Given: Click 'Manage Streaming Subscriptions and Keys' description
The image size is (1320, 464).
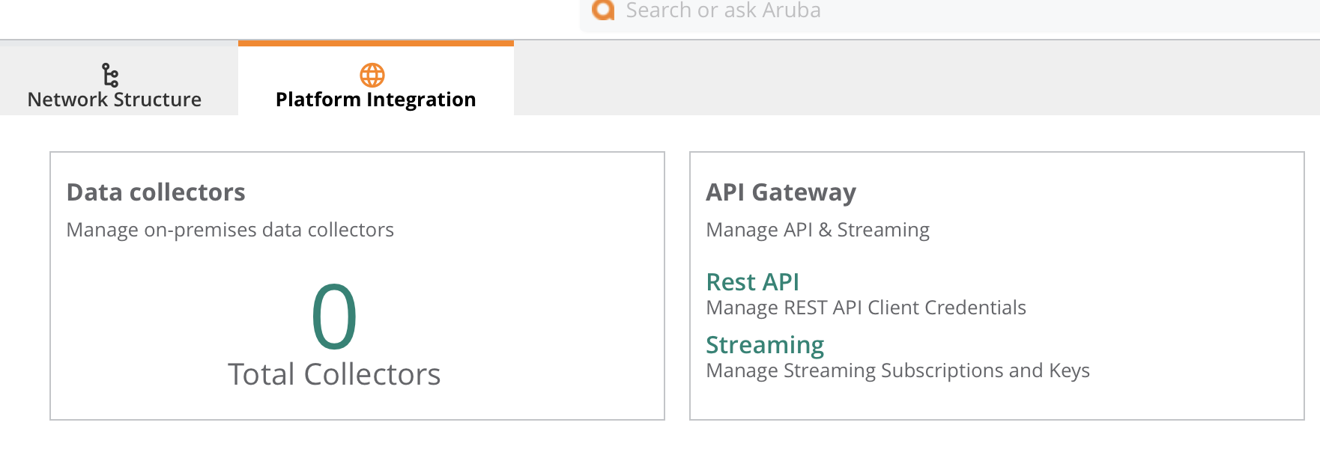Looking at the screenshot, I should pyautogui.click(x=897, y=370).
